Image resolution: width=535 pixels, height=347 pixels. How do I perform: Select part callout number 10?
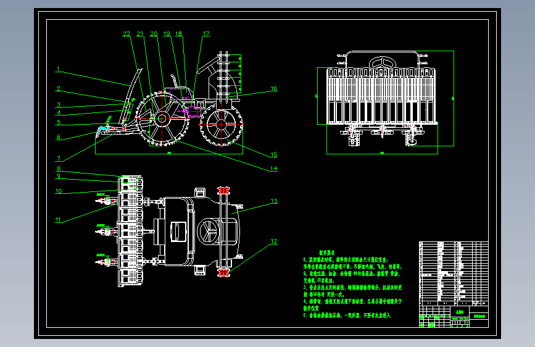59,191
